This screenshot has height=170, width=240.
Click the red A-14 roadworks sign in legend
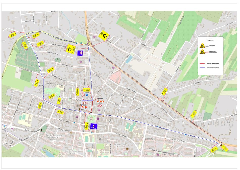202,52
